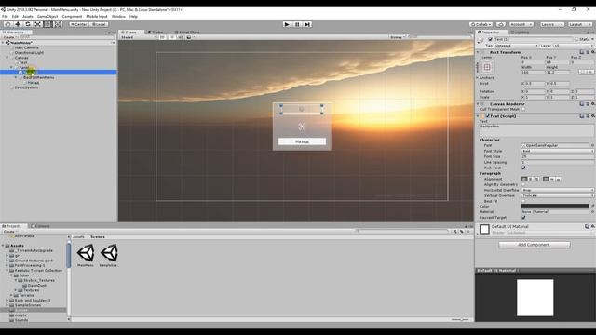Open the Component menu
Viewport: 596px width, 335px height.
coord(72,17)
